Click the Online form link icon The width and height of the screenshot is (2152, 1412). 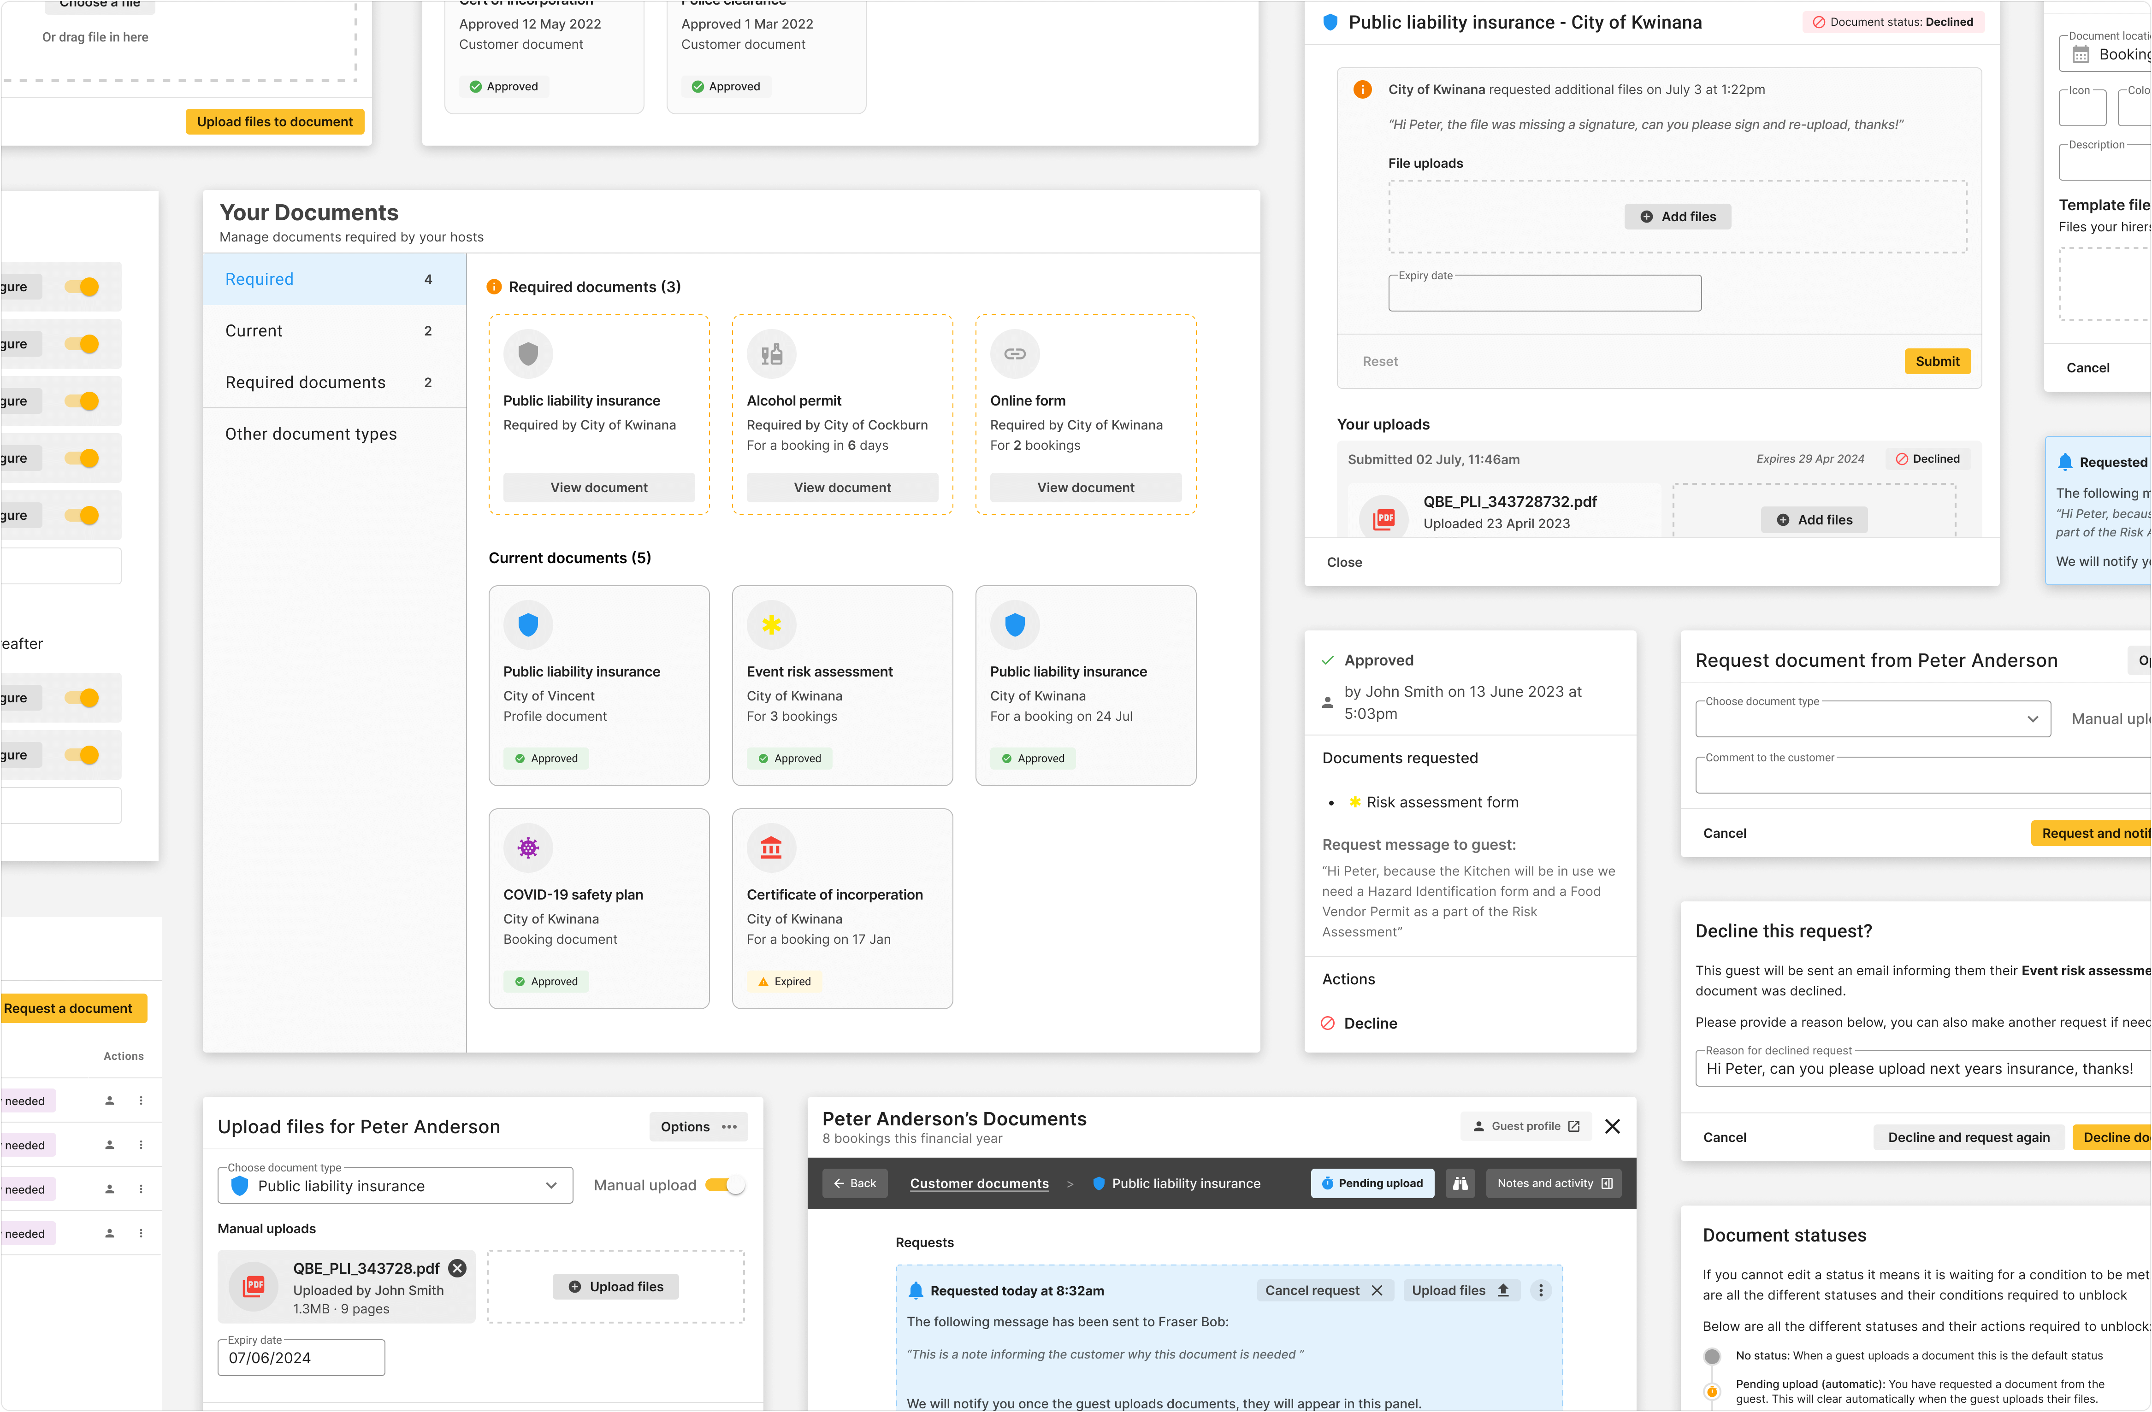1014,353
